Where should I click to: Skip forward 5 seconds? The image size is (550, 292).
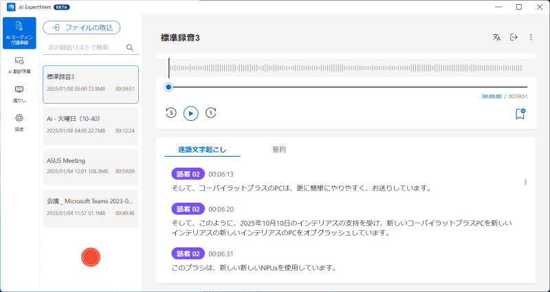210,113
